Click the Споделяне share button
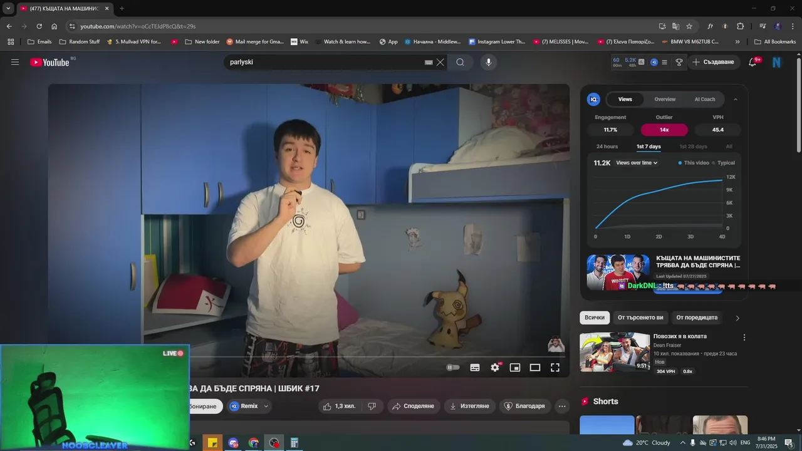802x451 pixels. 413,406
